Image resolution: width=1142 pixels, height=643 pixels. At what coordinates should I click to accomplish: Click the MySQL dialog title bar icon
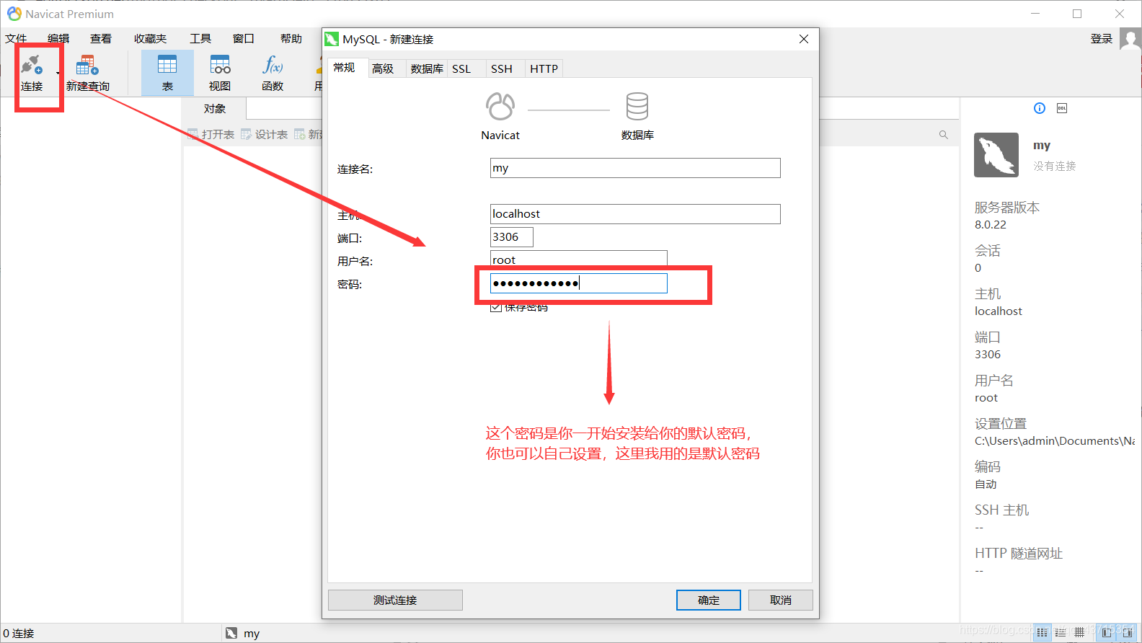(332, 39)
